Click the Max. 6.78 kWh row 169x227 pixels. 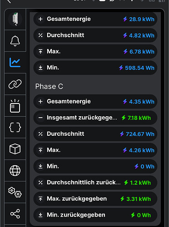(95, 51)
